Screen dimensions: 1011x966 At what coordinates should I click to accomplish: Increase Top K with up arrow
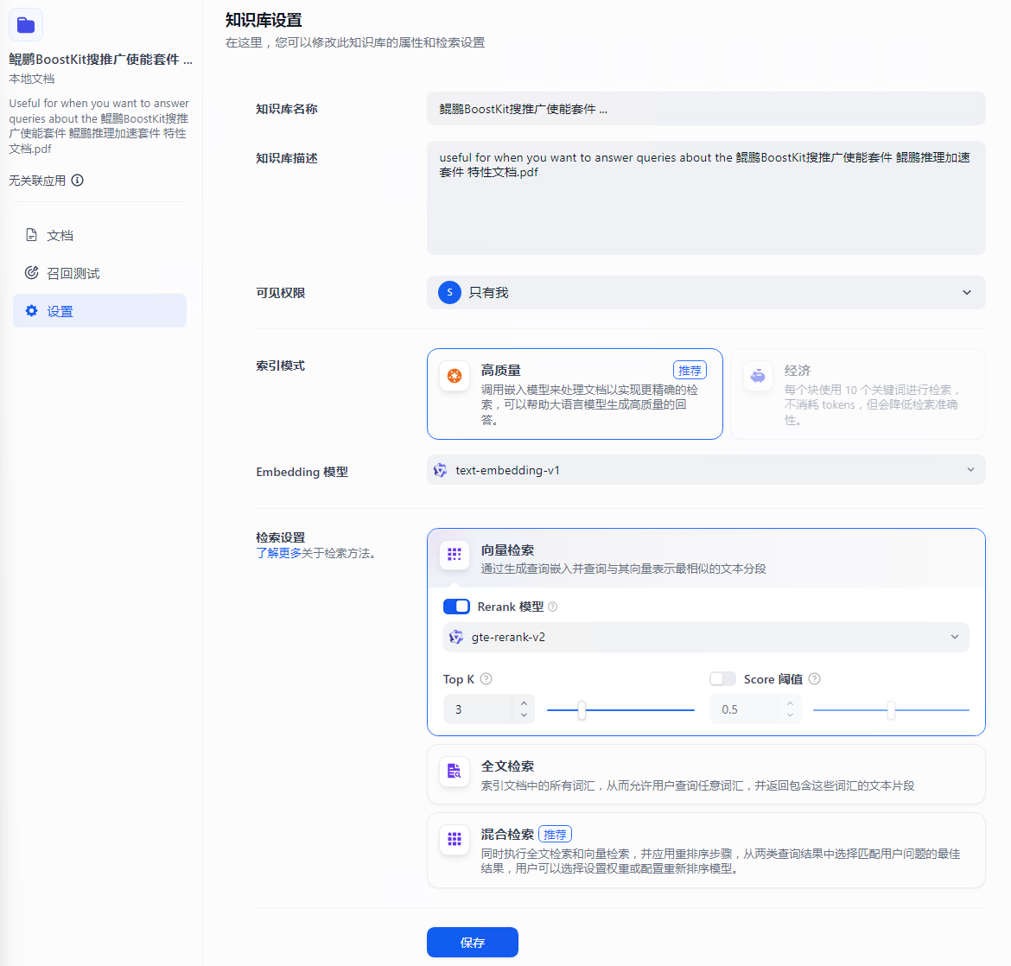pyautogui.click(x=524, y=702)
